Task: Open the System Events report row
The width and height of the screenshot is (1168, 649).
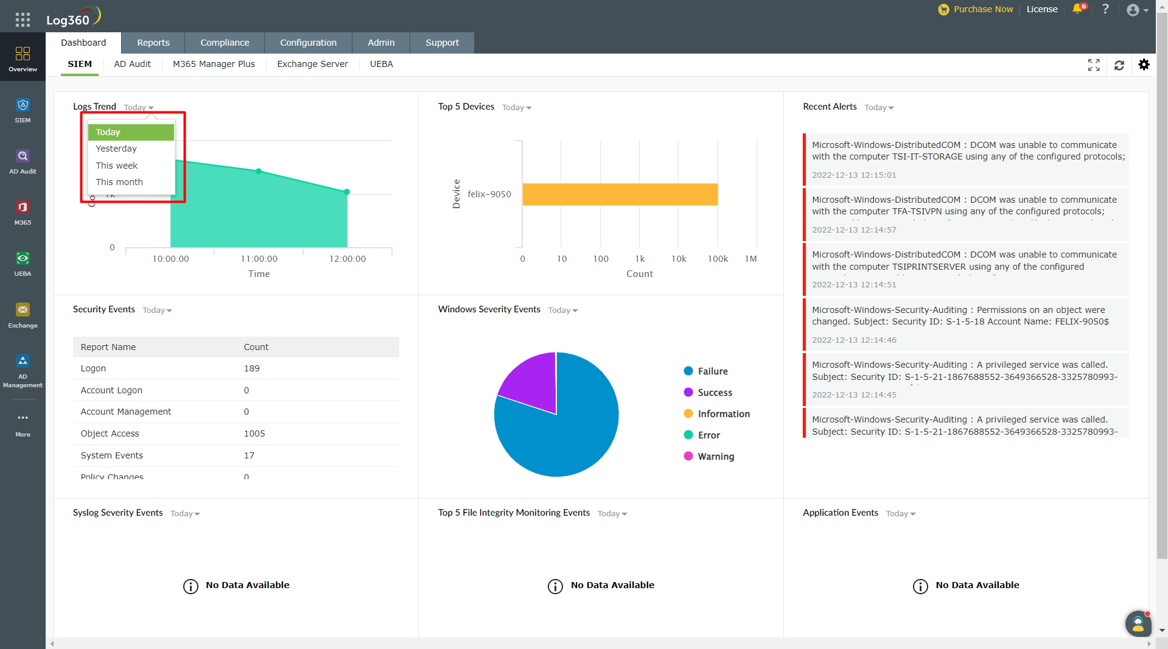Action: (x=236, y=455)
